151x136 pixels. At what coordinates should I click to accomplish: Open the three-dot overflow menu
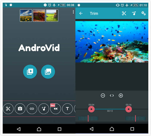pyautogui.click(x=73, y=12)
